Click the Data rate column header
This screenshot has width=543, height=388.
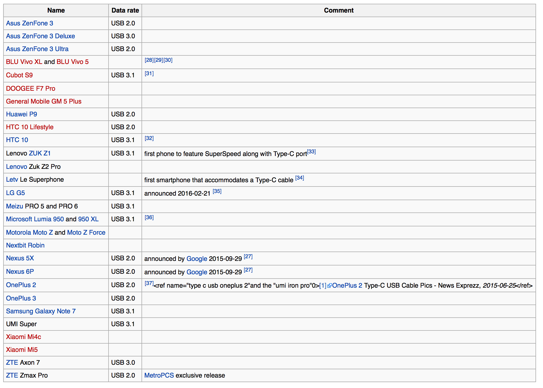(x=125, y=10)
